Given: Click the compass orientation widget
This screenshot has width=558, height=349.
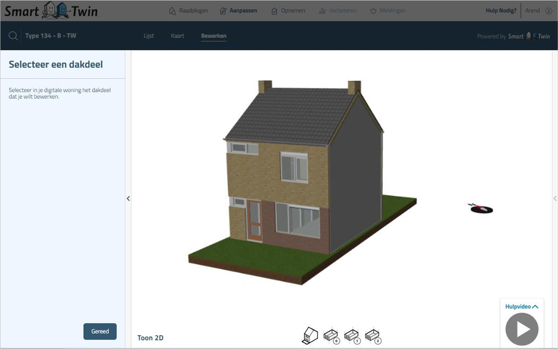Looking at the screenshot, I should (481, 208).
